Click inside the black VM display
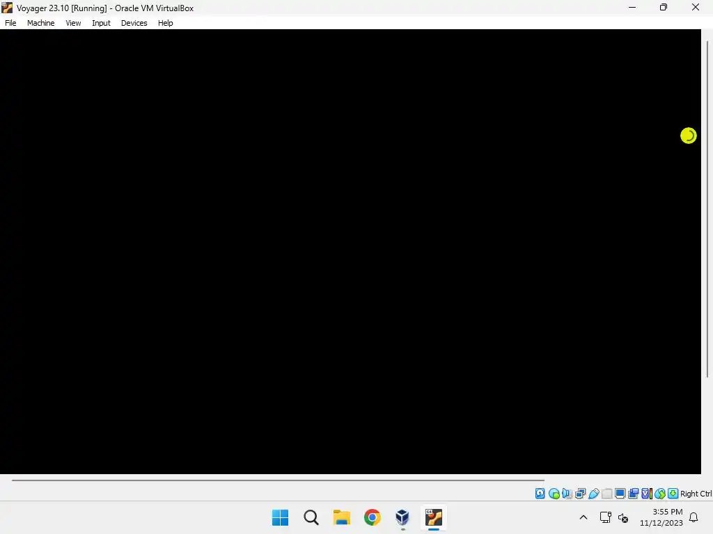The image size is (713, 534). coord(350,252)
